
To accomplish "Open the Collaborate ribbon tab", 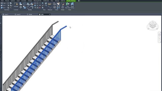I will [46, 1].
